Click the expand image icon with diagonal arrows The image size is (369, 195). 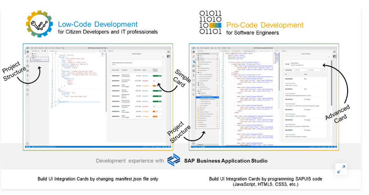tap(341, 169)
